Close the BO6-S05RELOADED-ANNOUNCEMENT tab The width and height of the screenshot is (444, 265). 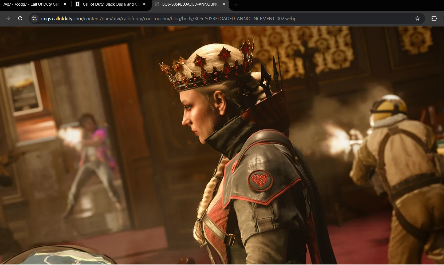[224, 4]
